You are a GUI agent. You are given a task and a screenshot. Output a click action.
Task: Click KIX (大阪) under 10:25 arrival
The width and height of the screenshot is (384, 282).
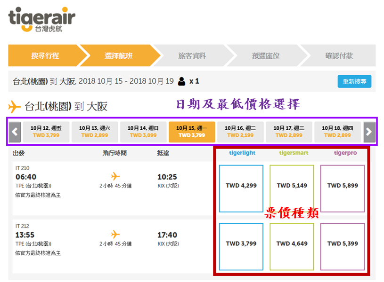tap(168, 186)
